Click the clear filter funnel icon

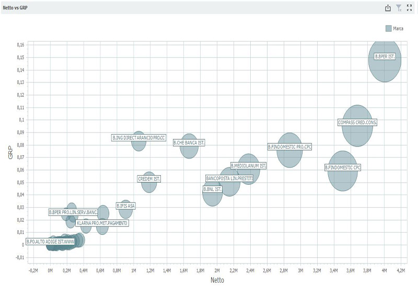click(x=399, y=8)
